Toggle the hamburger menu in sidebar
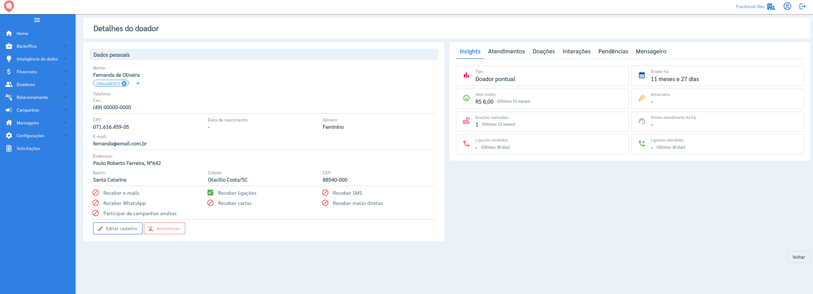 coord(37,20)
